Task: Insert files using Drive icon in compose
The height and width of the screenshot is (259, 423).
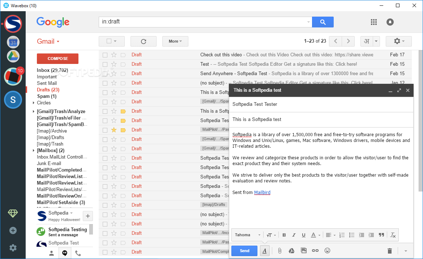Action: (291, 251)
